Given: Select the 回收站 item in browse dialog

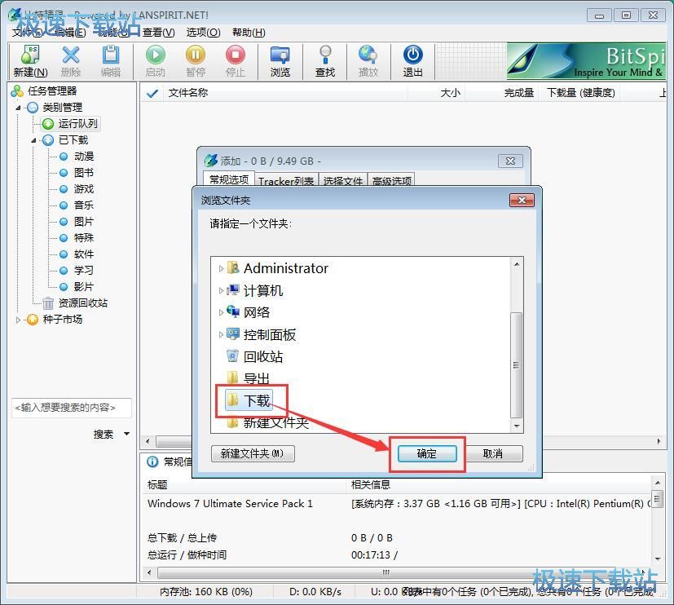Looking at the screenshot, I should tap(254, 356).
